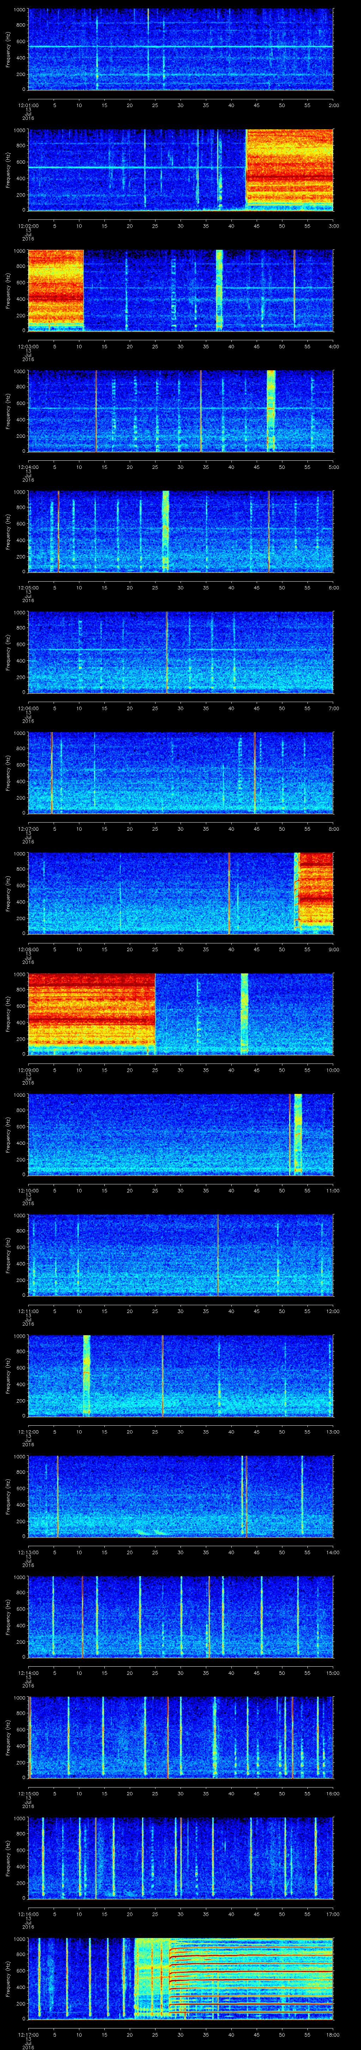Click the 9:00 end time label
This screenshot has width=361, height=2050.
333,949
